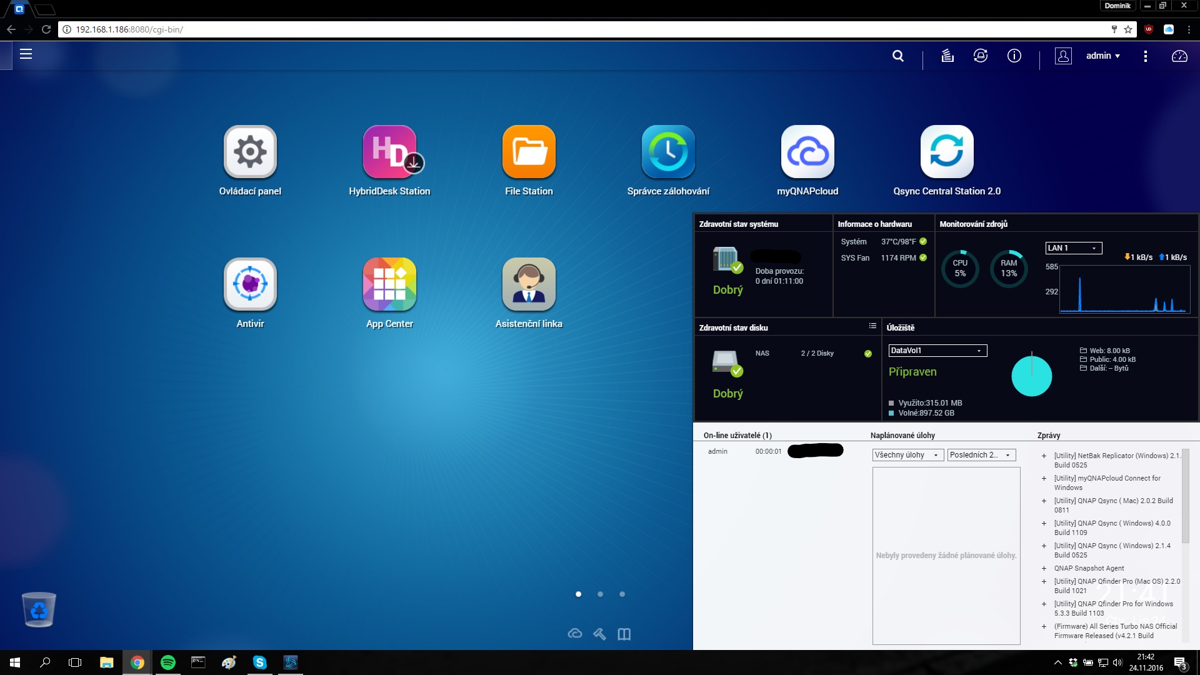Open background tasks icon in top bar
The height and width of the screenshot is (675, 1200).
coord(947,56)
